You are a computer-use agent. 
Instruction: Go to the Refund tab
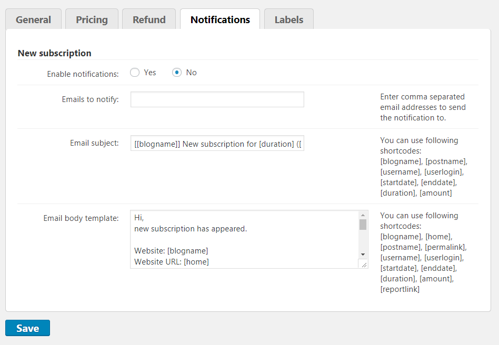(x=149, y=19)
